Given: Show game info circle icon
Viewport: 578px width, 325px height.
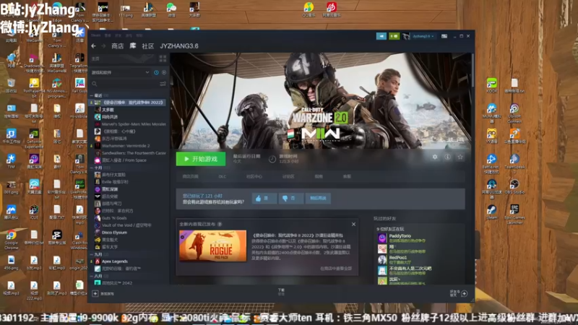Looking at the screenshot, I should (x=447, y=157).
